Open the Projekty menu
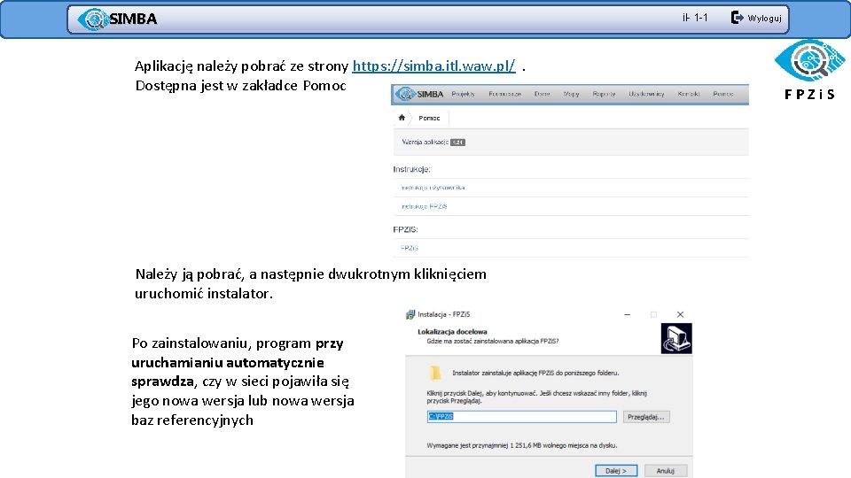Image resolution: width=851 pixels, height=478 pixels. tap(463, 94)
